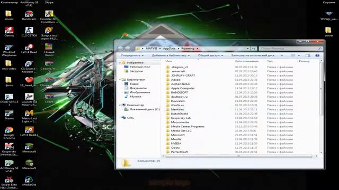Collapse the Библиотеки tree group
339x190 pixels.
click(120, 80)
